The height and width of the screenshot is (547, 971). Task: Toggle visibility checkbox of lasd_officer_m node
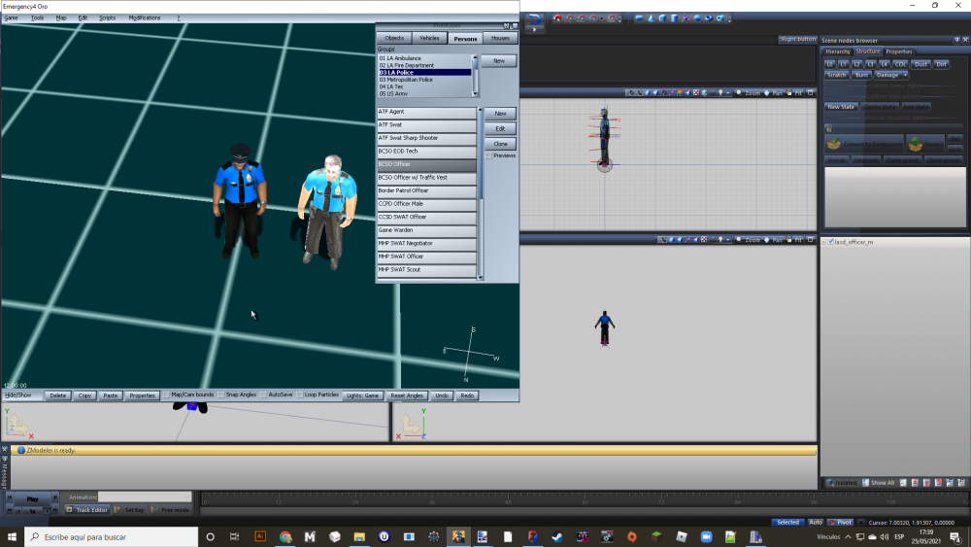coord(831,242)
